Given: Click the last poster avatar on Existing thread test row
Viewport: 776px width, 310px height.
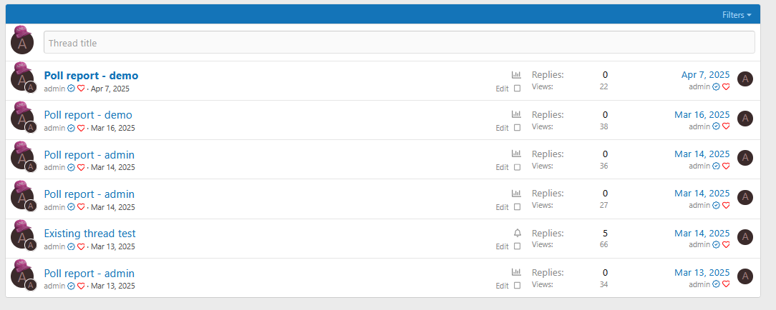Looking at the screenshot, I should tap(745, 237).
